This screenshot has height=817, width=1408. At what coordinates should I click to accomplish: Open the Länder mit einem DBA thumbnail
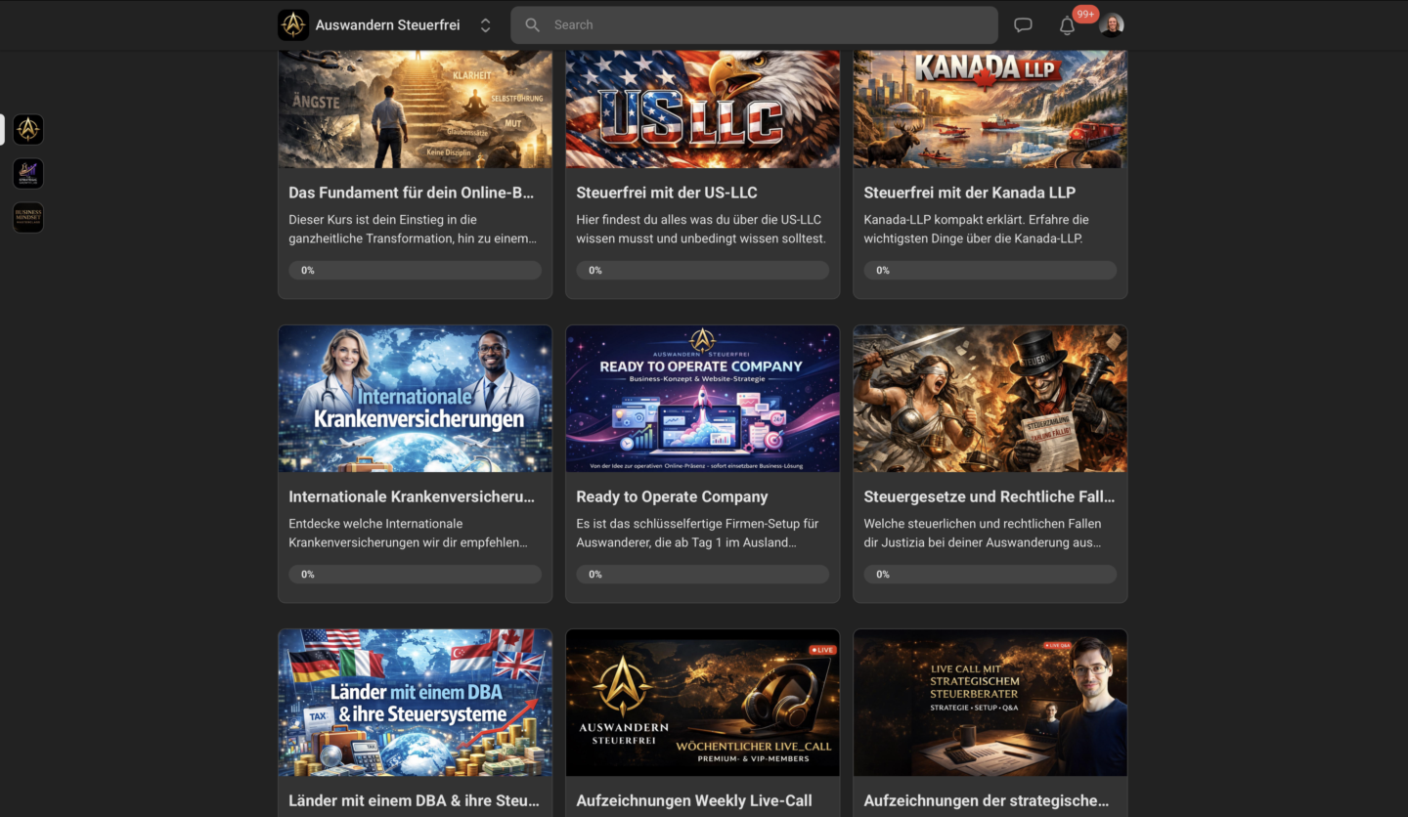click(x=416, y=703)
